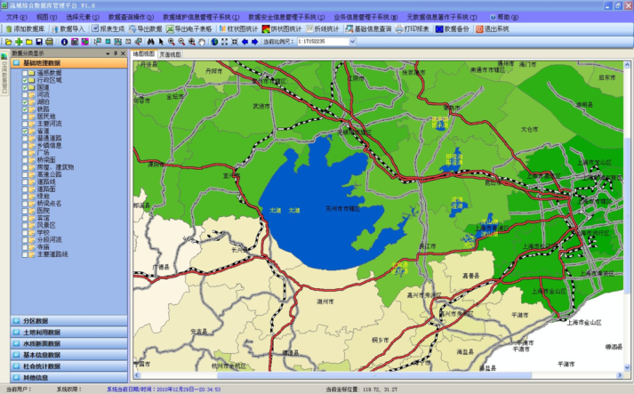
Task: Click the binoculars search icon
Action: click(x=150, y=41)
